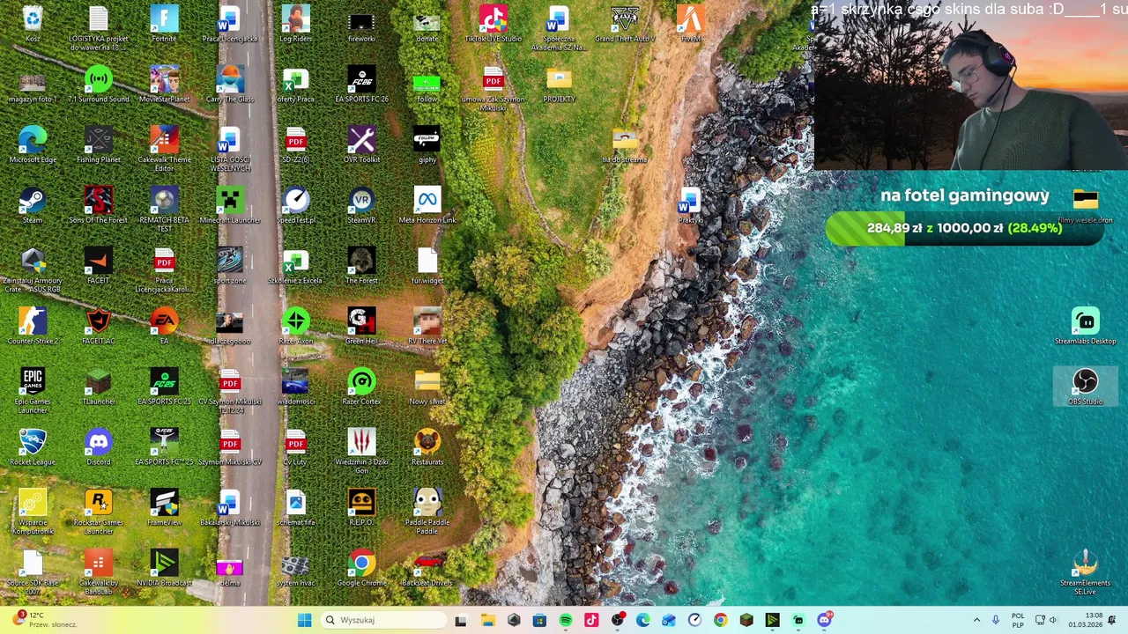The height and width of the screenshot is (634, 1128).
Task: Launch R.E.P.O. game shortcut
Action: (361, 508)
